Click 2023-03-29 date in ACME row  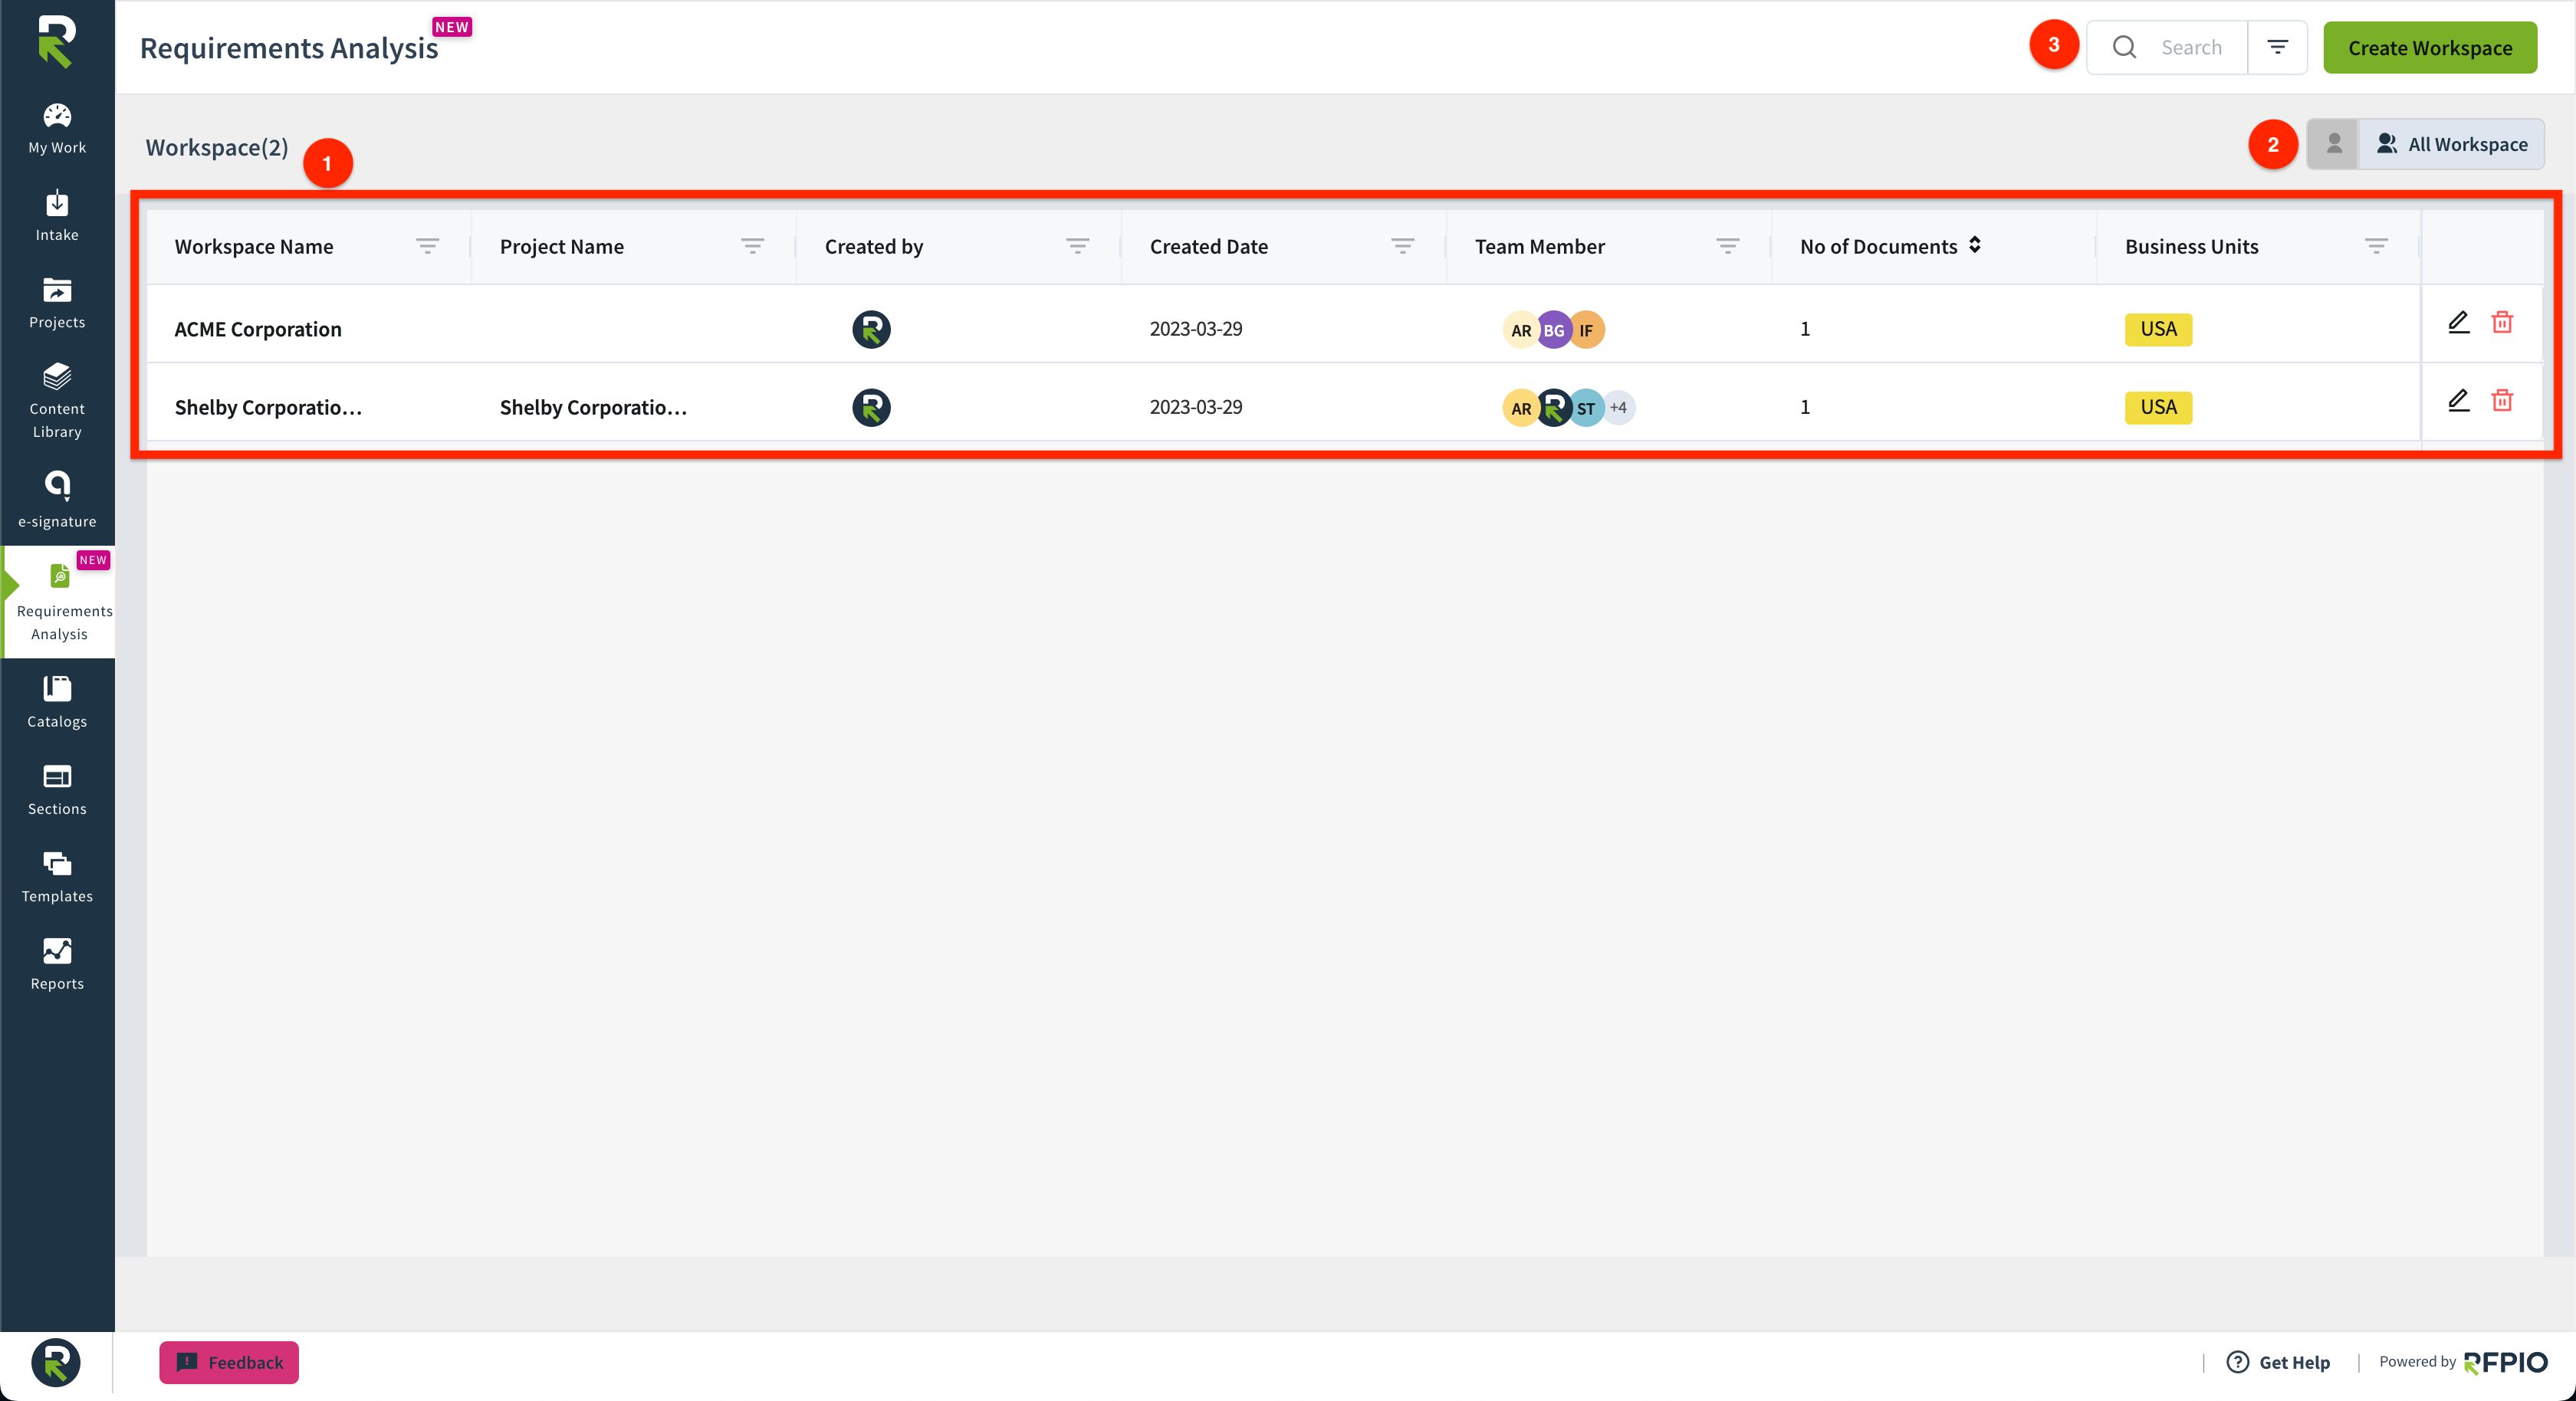coord(1195,329)
